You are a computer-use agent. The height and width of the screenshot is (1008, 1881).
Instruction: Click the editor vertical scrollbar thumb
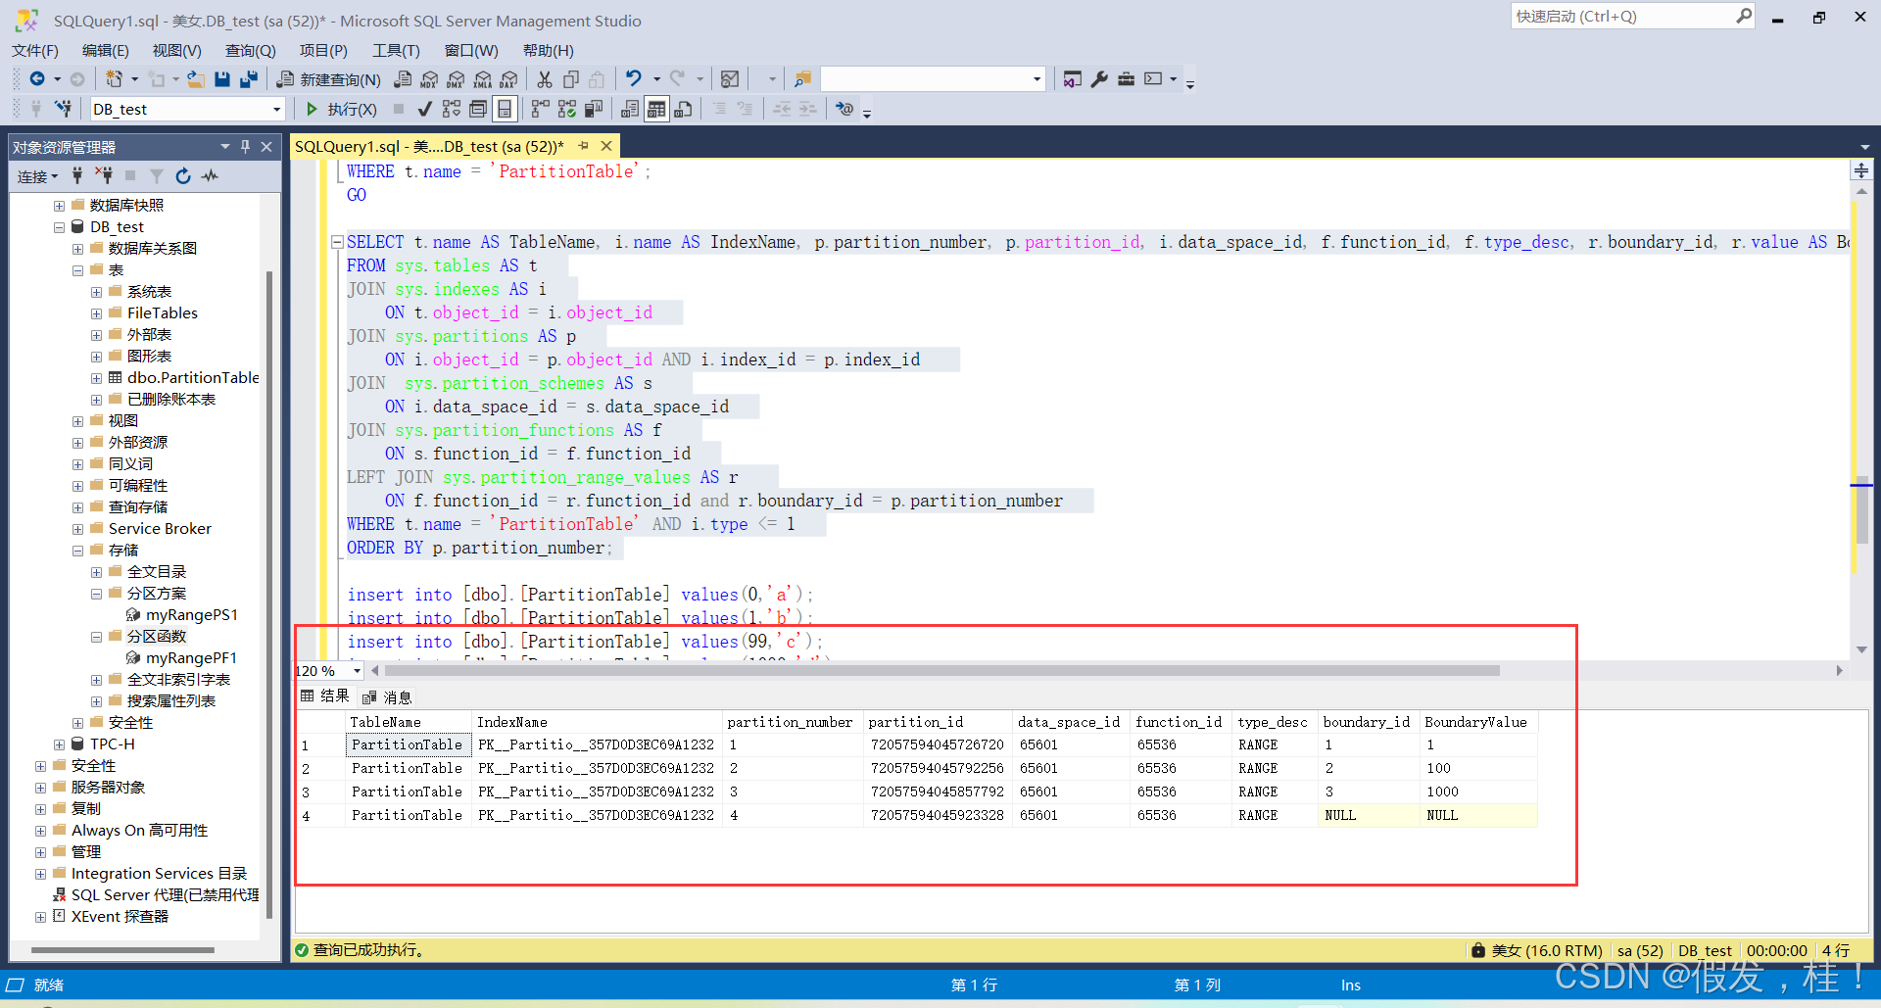coord(1861,509)
